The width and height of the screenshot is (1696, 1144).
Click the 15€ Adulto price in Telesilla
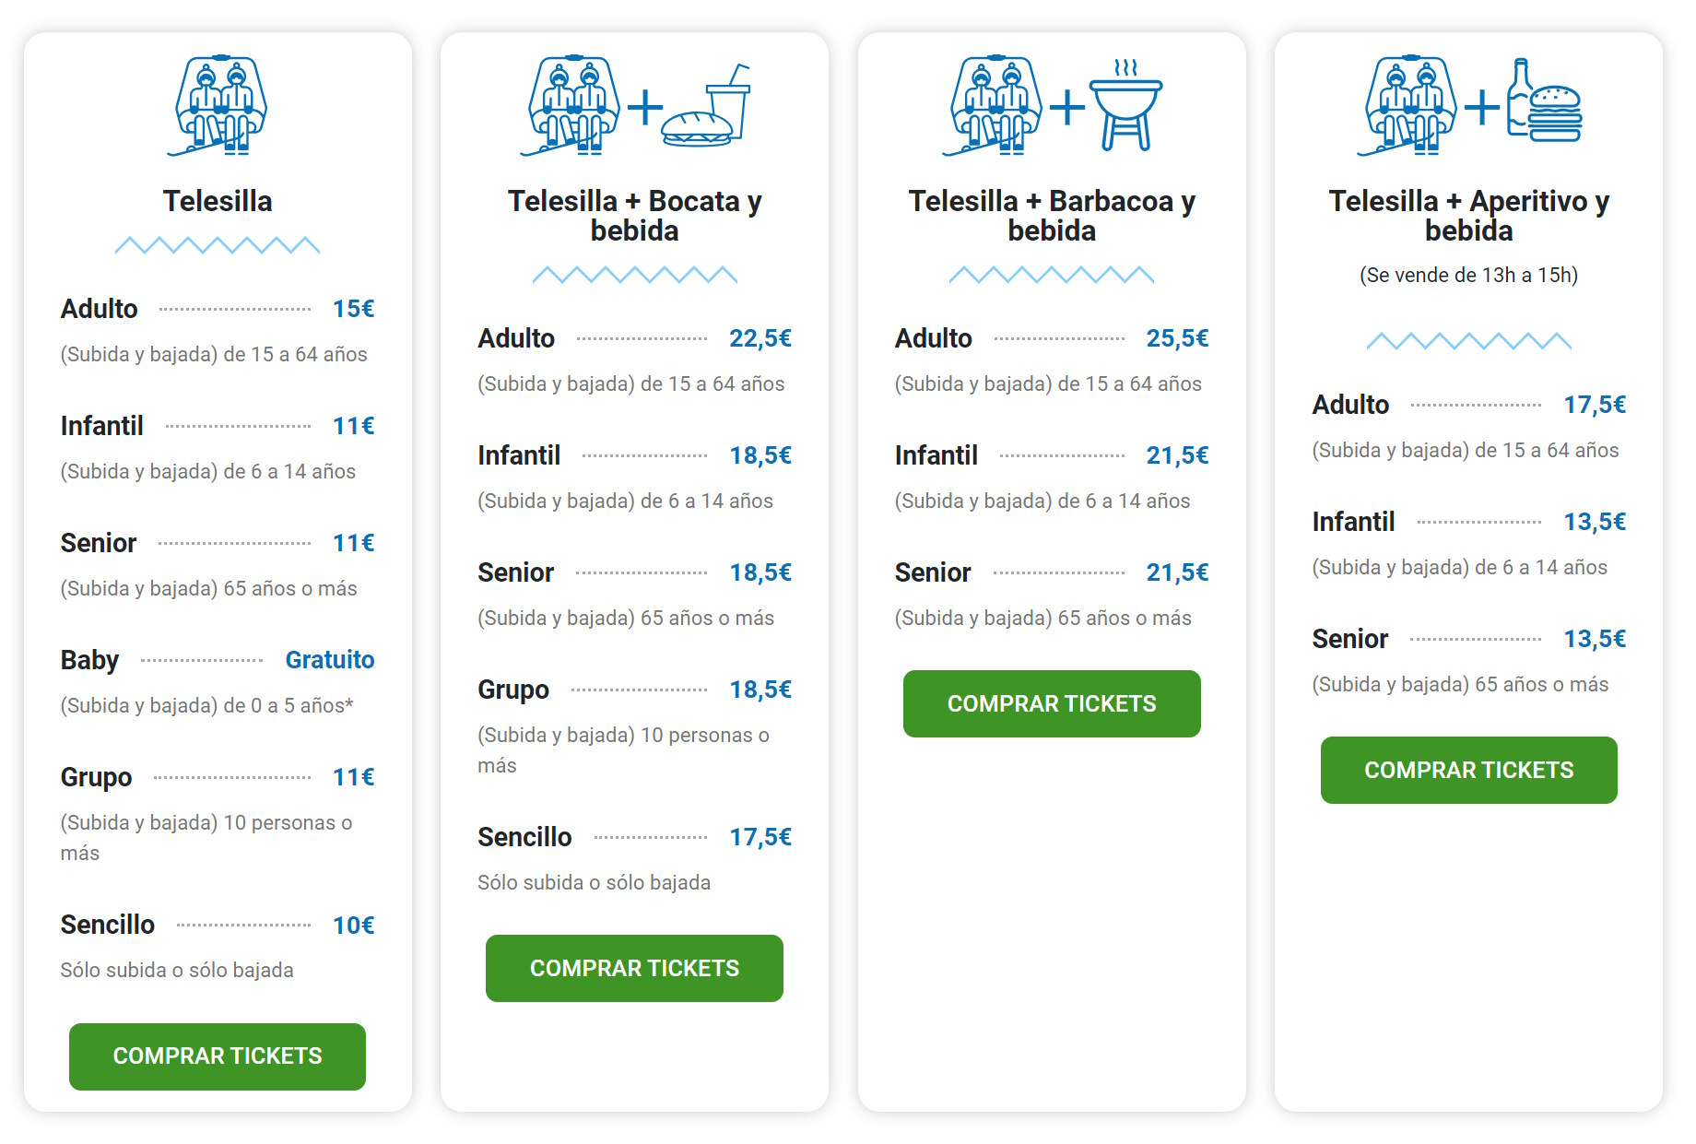(x=354, y=309)
